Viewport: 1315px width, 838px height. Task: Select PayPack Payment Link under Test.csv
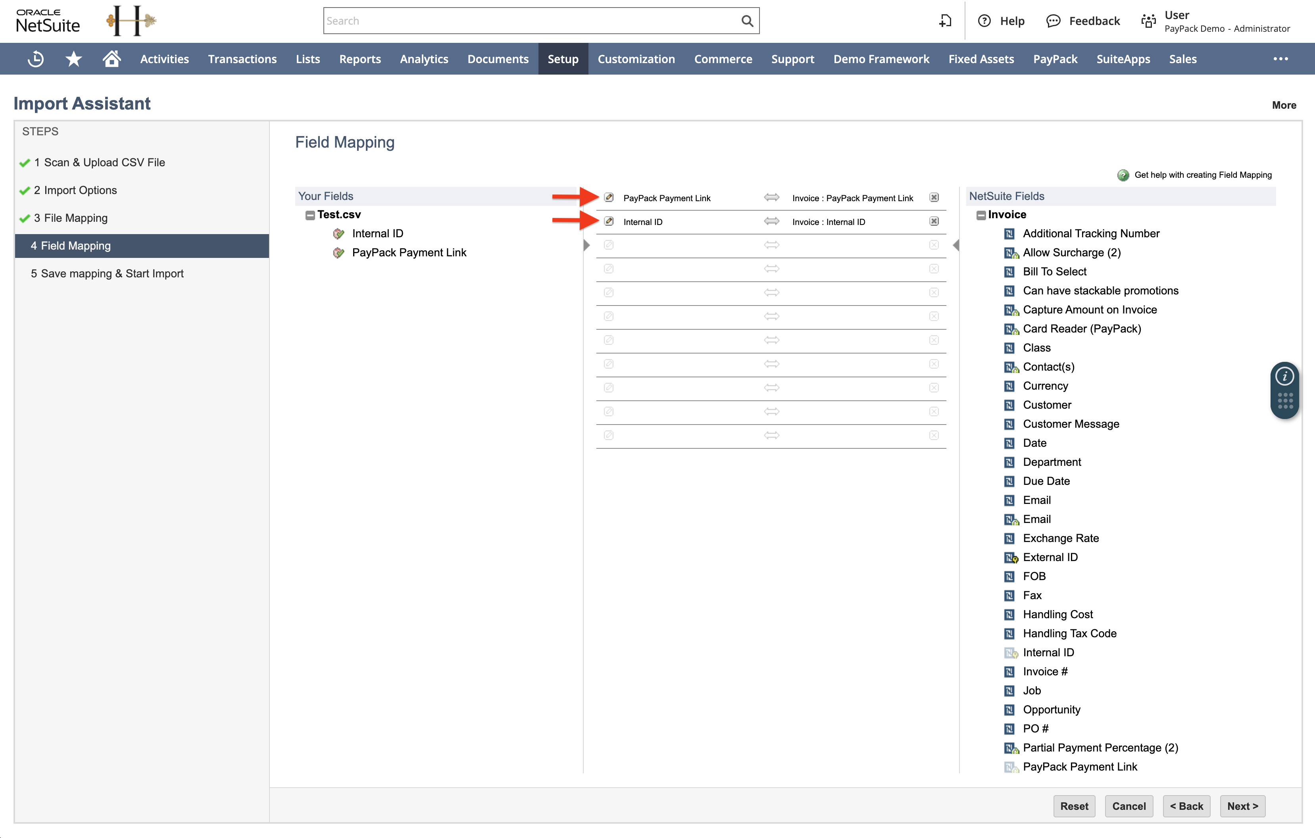tap(409, 253)
